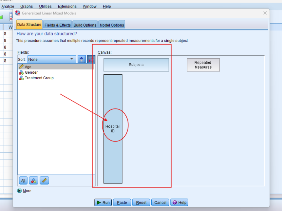Click the Help question mark button

coord(180,203)
